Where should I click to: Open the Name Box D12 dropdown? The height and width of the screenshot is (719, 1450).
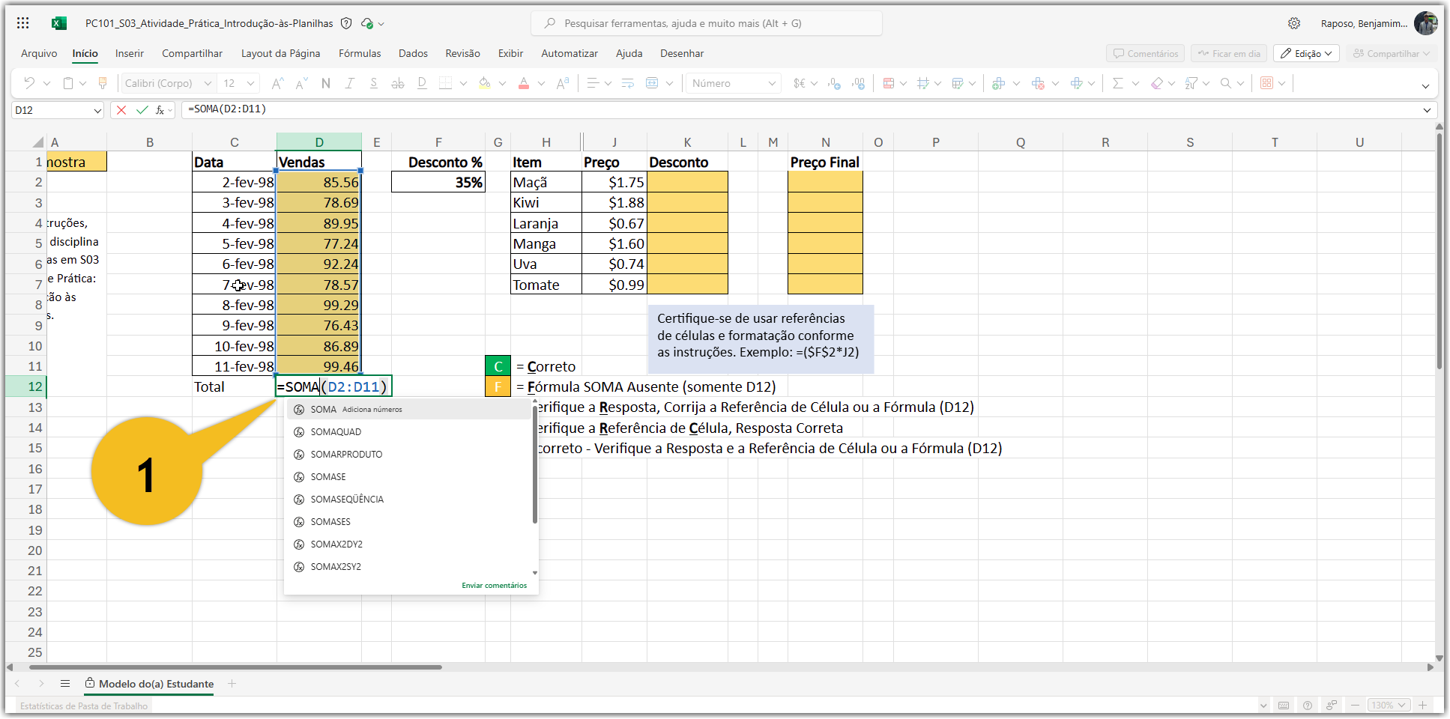(x=97, y=111)
